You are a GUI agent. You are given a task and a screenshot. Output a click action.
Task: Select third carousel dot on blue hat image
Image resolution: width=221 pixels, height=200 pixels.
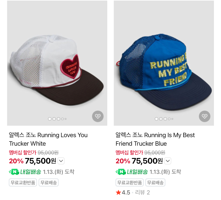click(x=165, y=119)
